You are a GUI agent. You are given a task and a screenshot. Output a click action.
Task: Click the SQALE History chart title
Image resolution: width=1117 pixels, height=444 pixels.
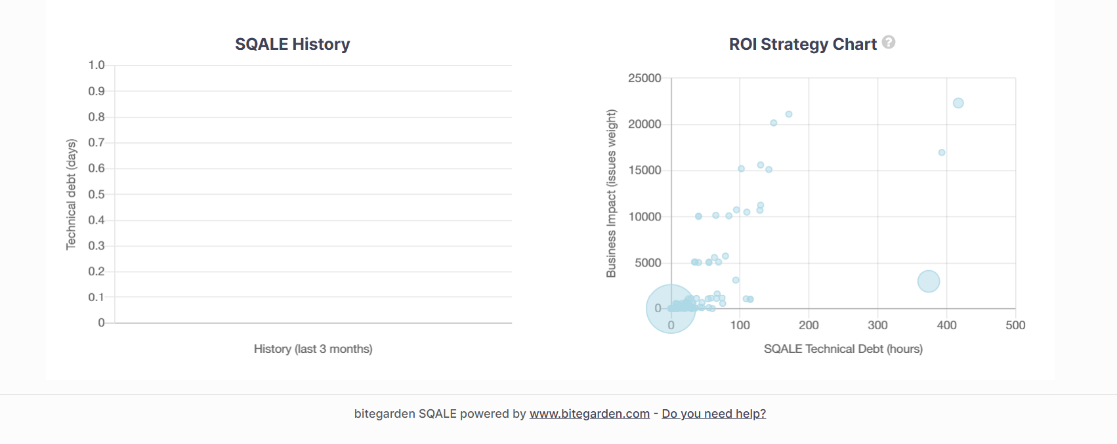292,45
